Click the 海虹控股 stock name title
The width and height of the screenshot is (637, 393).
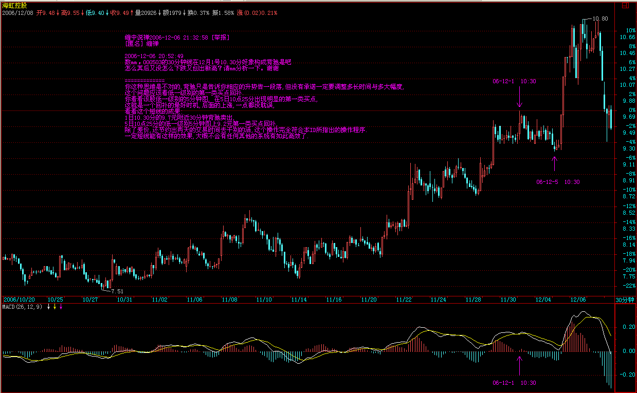[x=14, y=5]
